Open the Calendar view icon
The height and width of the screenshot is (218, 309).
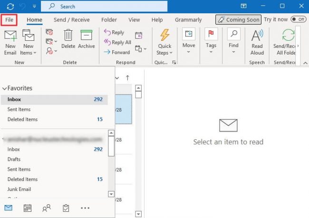coord(28,208)
